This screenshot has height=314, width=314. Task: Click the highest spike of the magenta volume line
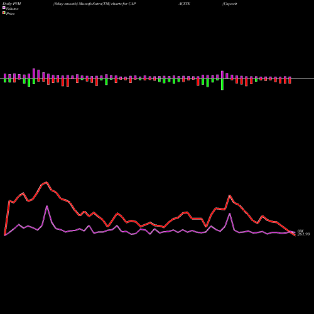(46, 206)
